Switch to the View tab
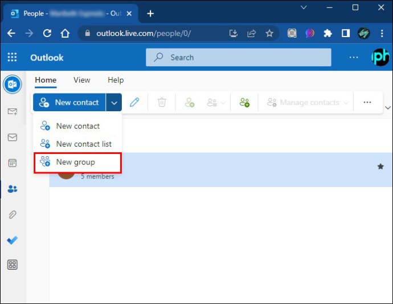 81,80
